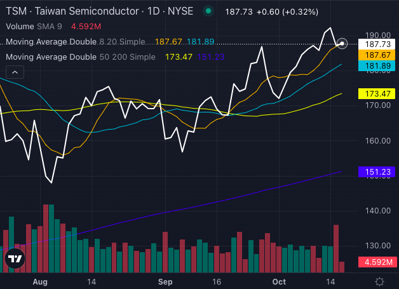Click the white 187.73 price label

pyautogui.click(x=378, y=44)
